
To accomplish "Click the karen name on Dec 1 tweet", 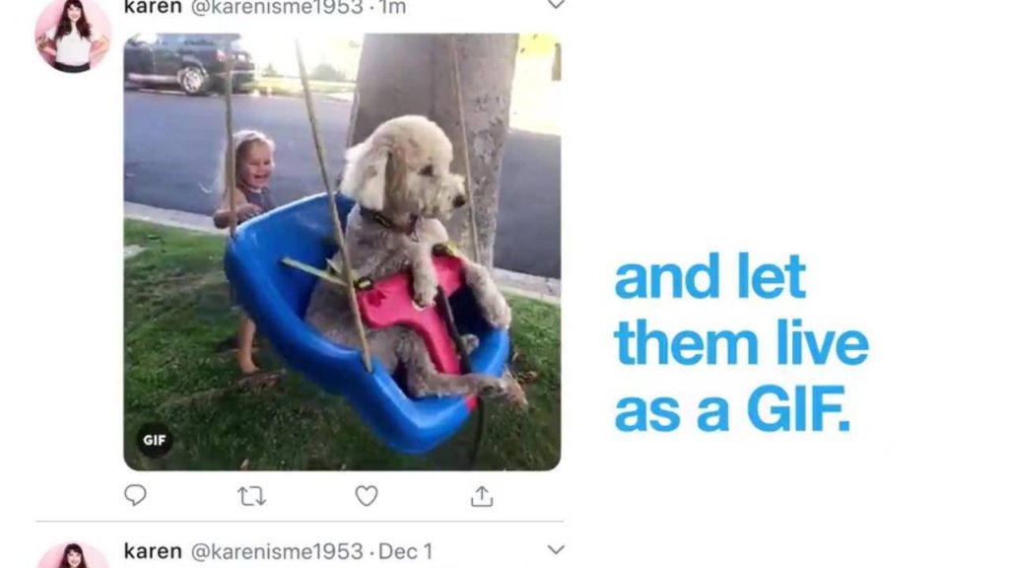I will [x=153, y=551].
